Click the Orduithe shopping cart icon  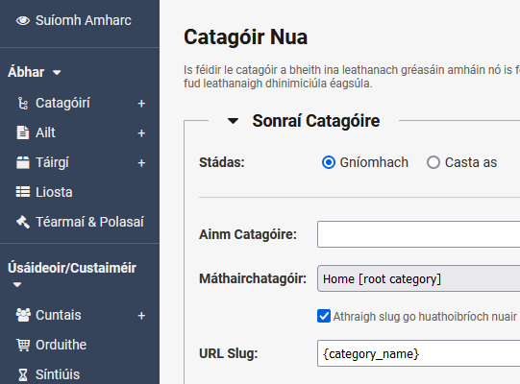[x=23, y=345]
